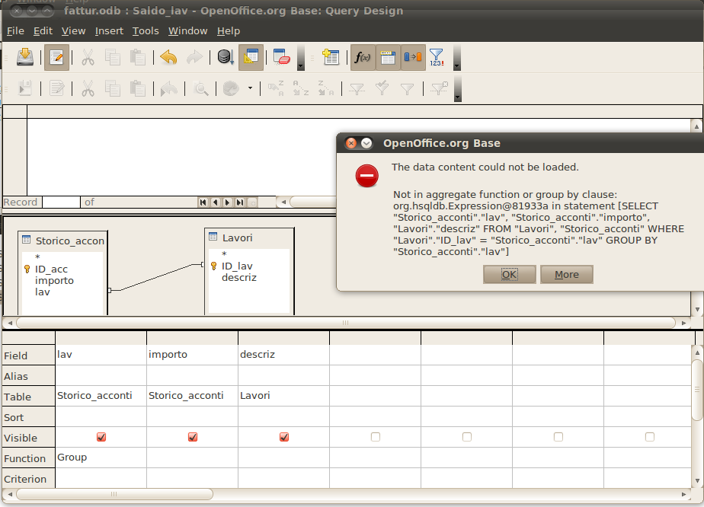Uncheck Visible checkbox for descriz column
Viewport: 704px width, 507px height.
(x=284, y=437)
